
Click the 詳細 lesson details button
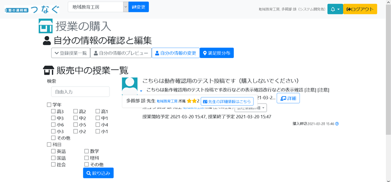coord(288,98)
